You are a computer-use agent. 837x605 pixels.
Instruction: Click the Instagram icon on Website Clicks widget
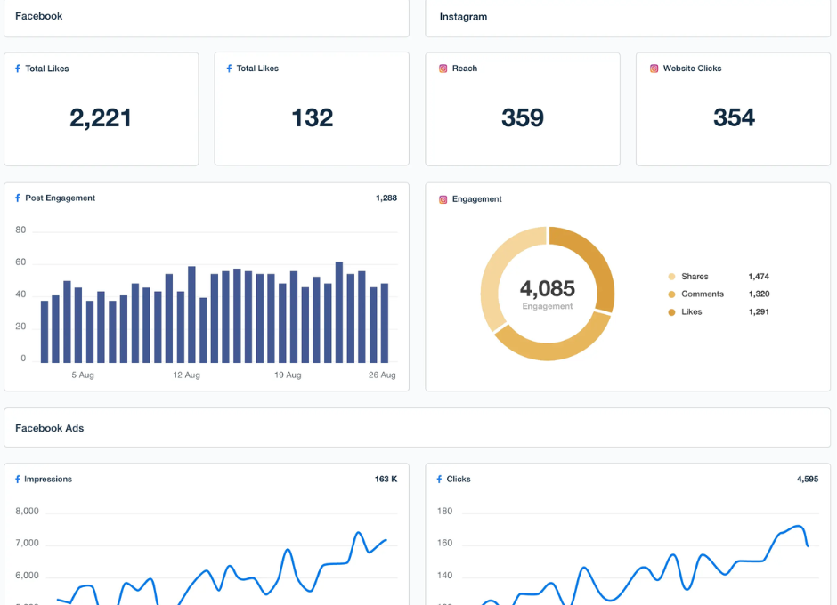click(653, 68)
